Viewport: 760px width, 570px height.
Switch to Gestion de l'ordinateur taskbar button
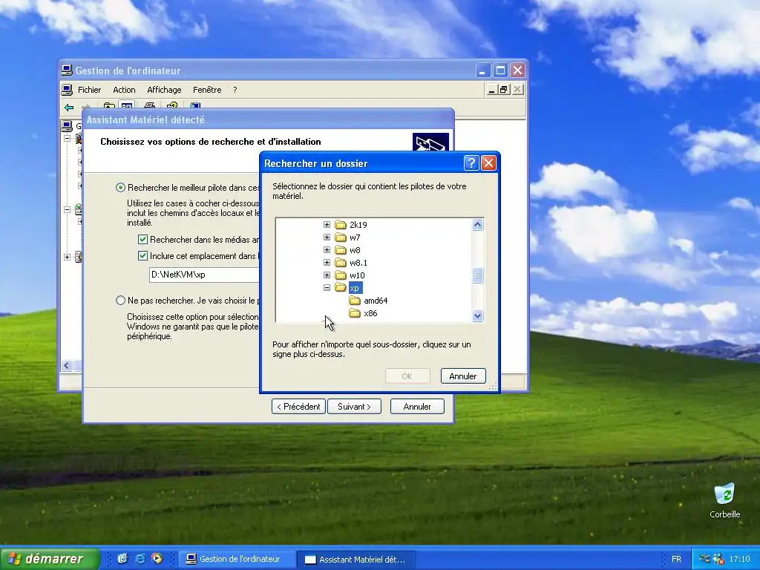(238, 559)
